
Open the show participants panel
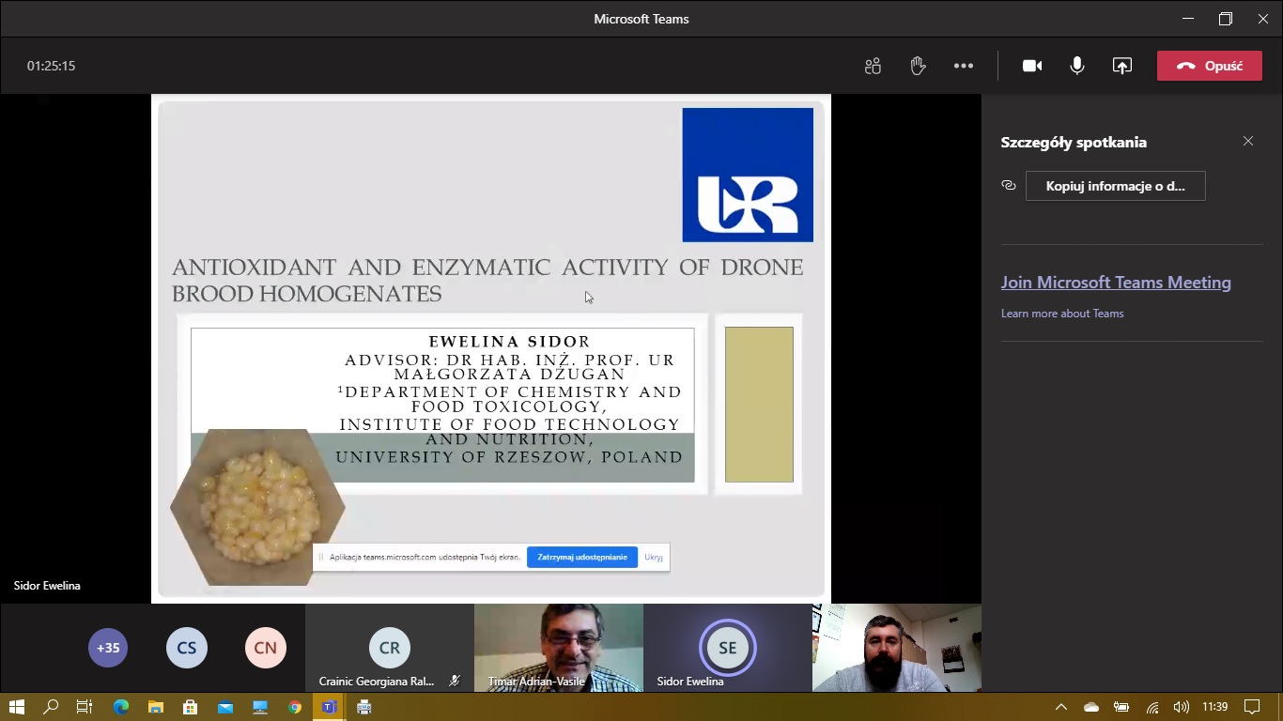click(873, 66)
